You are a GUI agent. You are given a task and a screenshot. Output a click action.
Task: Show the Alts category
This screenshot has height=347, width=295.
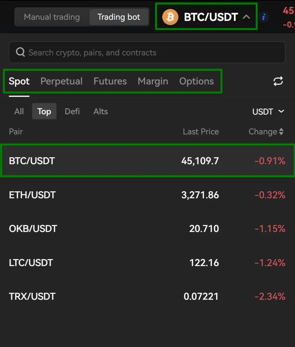101,111
